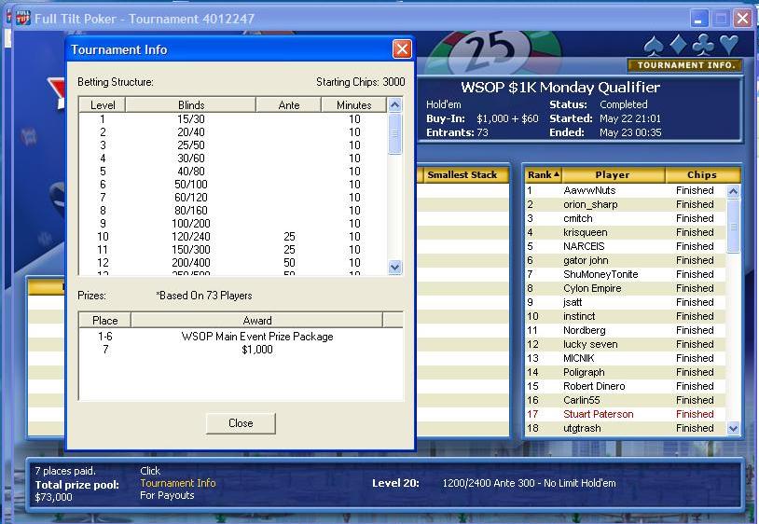Click the Full Tilt Poker title bar icon
759x524 pixels.
pyautogui.click(x=22, y=19)
